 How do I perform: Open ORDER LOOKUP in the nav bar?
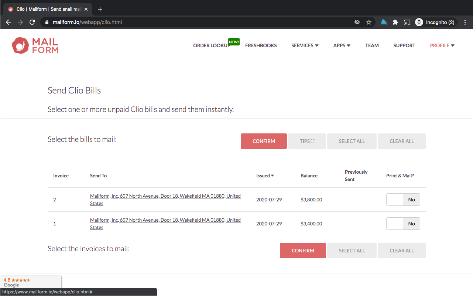pos(212,45)
